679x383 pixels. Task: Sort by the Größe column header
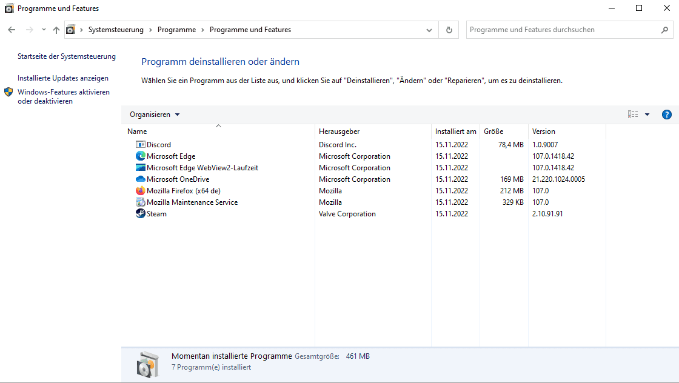pos(504,131)
